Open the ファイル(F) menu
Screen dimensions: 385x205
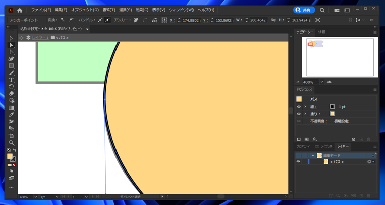(x=41, y=10)
